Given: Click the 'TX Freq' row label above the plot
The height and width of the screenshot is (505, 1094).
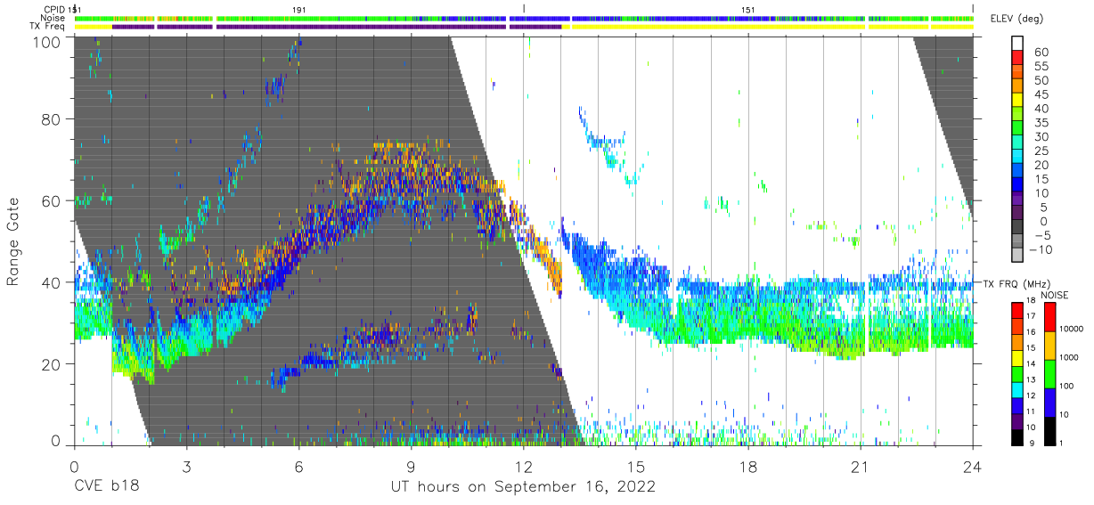Looking at the screenshot, I should [49, 27].
